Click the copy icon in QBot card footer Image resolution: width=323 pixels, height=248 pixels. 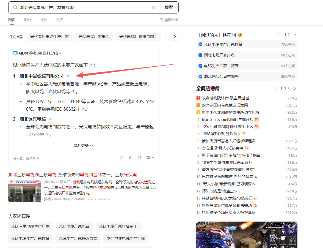click(148, 158)
